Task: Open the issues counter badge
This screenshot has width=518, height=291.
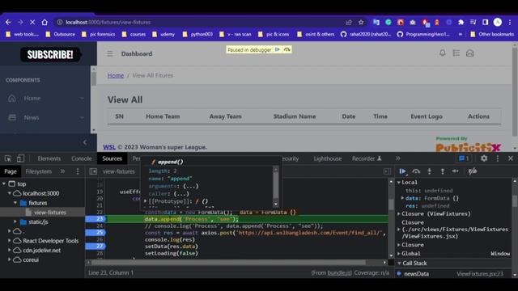Action: pos(464,158)
